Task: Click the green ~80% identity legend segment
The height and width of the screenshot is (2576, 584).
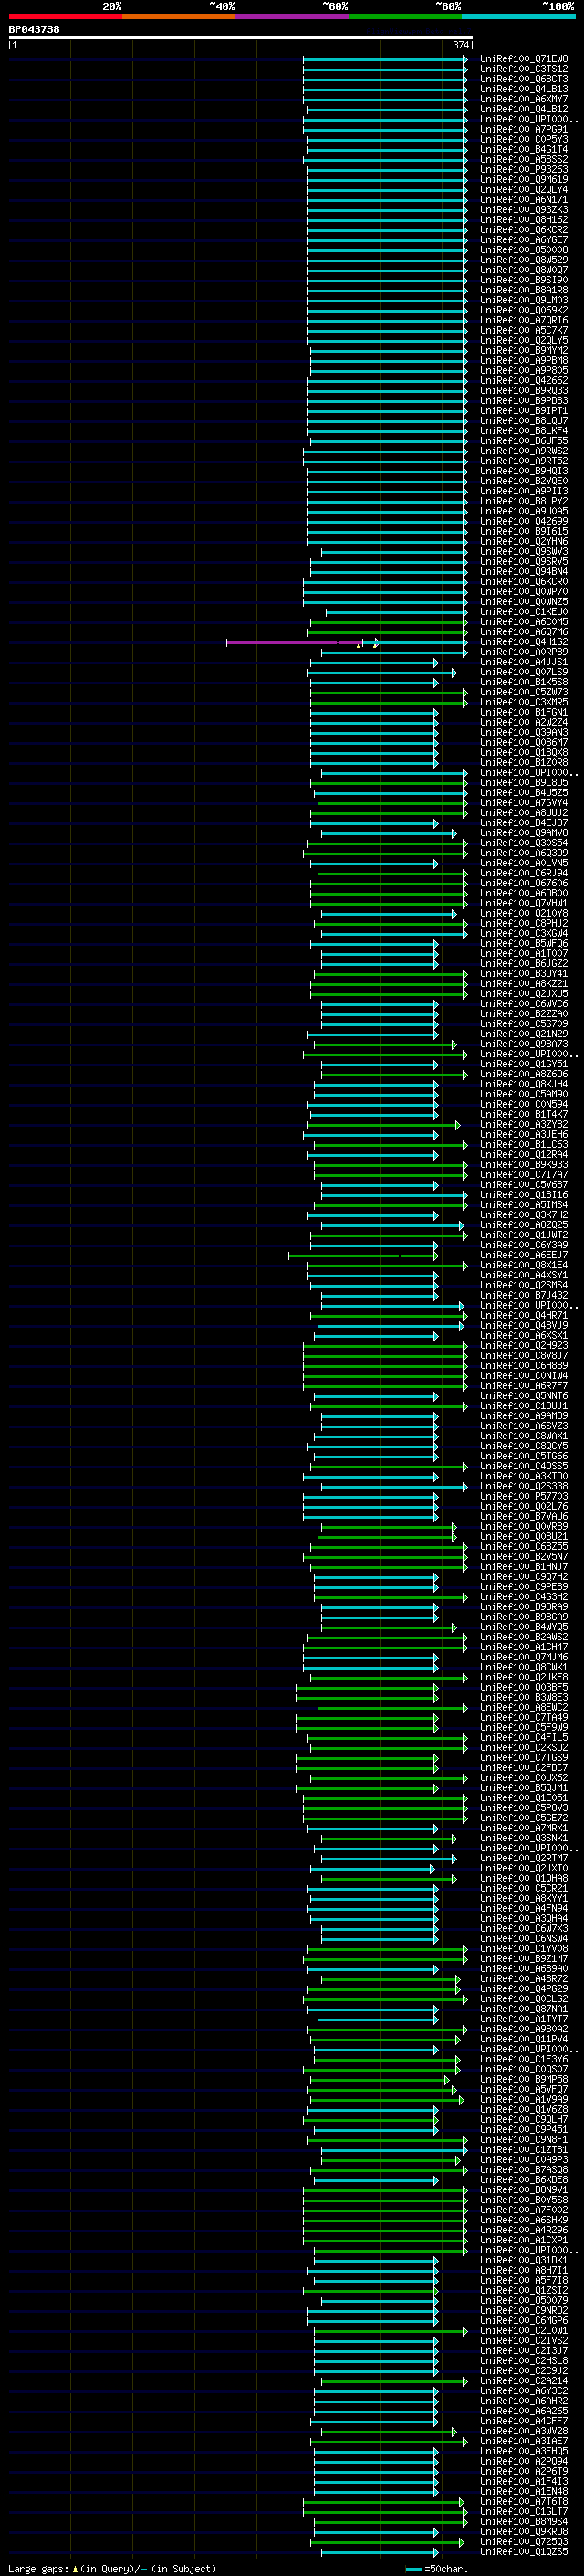Action: coord(405,16)
